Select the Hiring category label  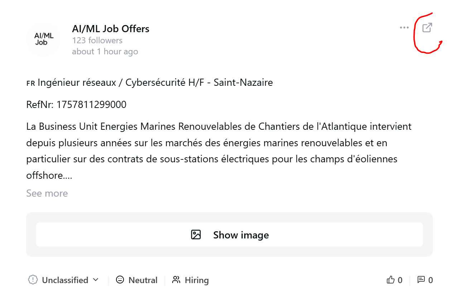coord(197,280)
